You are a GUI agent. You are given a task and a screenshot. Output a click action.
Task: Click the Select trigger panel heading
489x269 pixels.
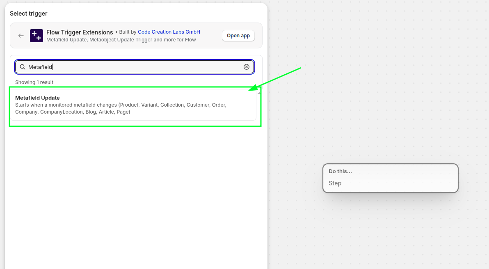click(29, 14)
